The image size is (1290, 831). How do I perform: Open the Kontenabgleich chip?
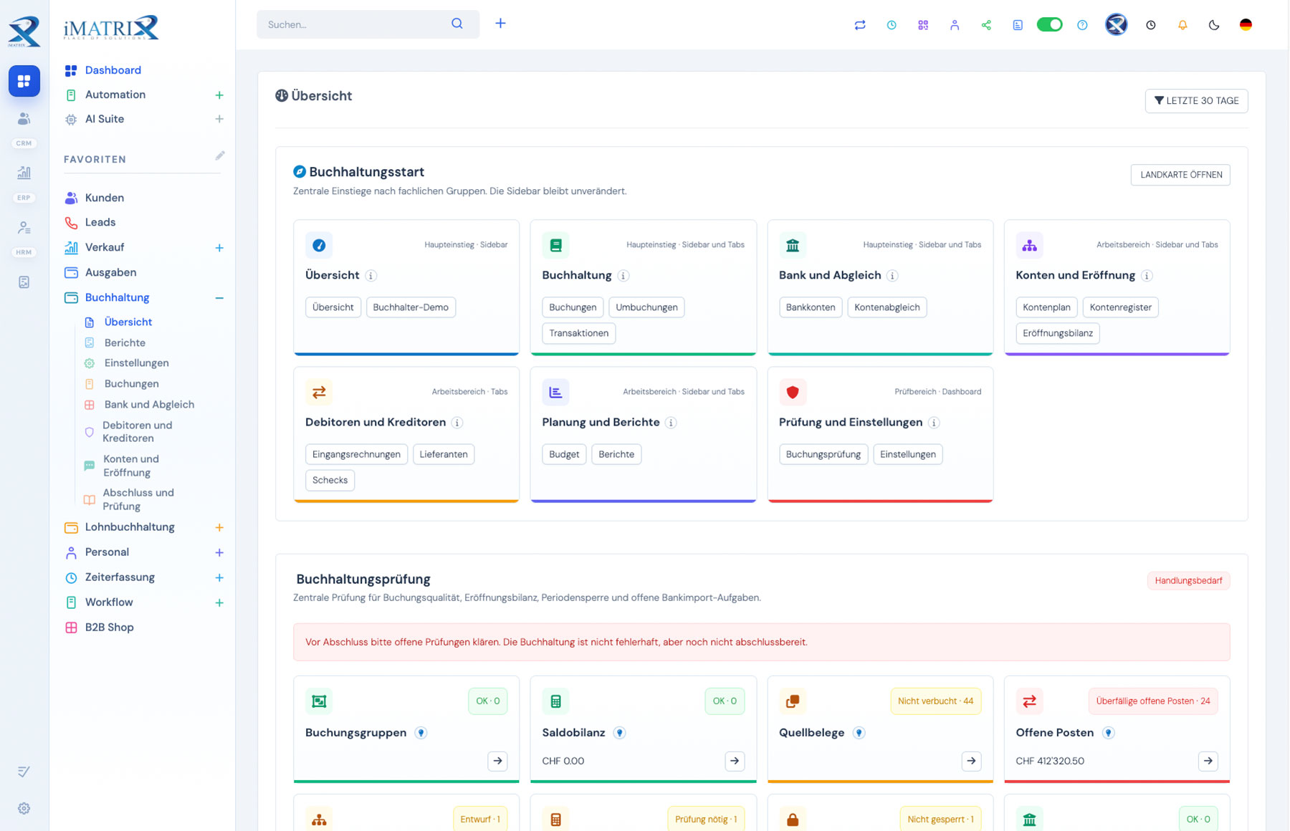pyautogui.click(x=887, y=307)
